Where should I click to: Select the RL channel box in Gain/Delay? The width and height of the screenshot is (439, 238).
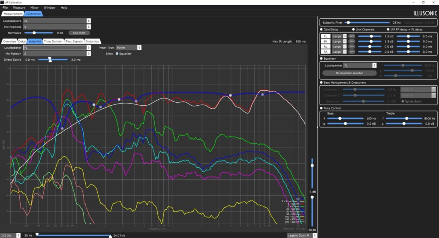click(x=326, y=47)
